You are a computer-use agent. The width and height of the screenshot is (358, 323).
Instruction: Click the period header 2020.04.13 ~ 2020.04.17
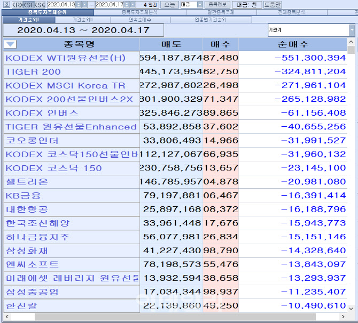[83, 30]
